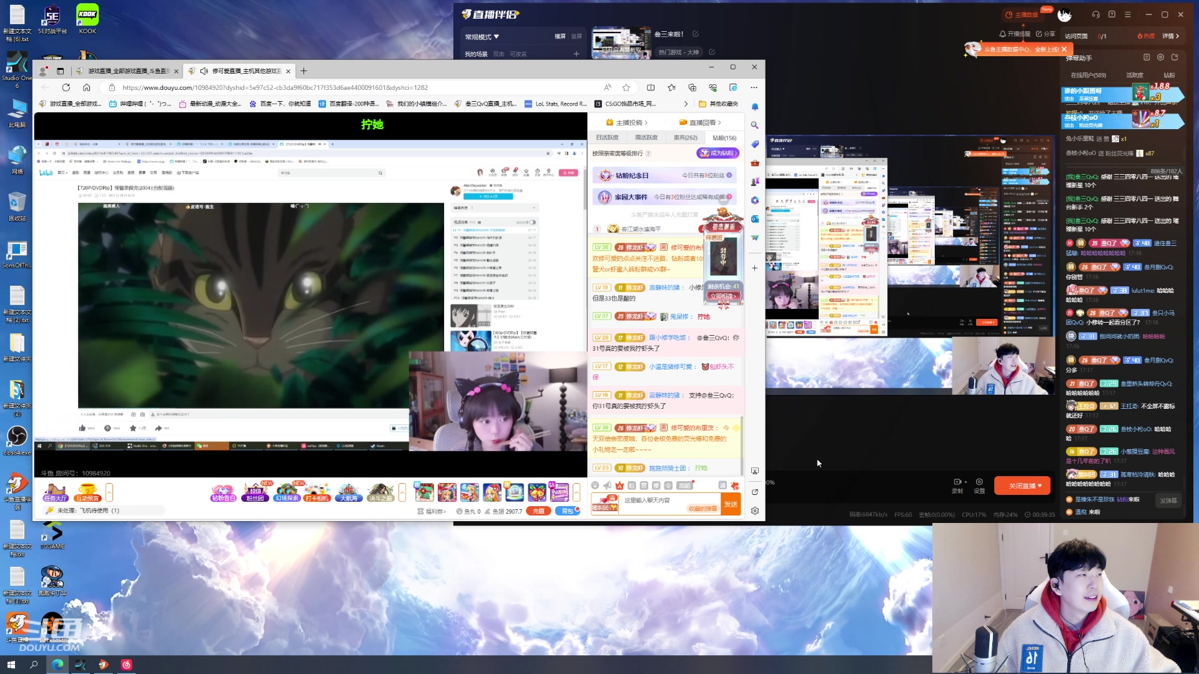This screenshot has width=1199, height=674.
Task: Open Microsoft Edge from the taskbar
Action: [x=57, y=665]
